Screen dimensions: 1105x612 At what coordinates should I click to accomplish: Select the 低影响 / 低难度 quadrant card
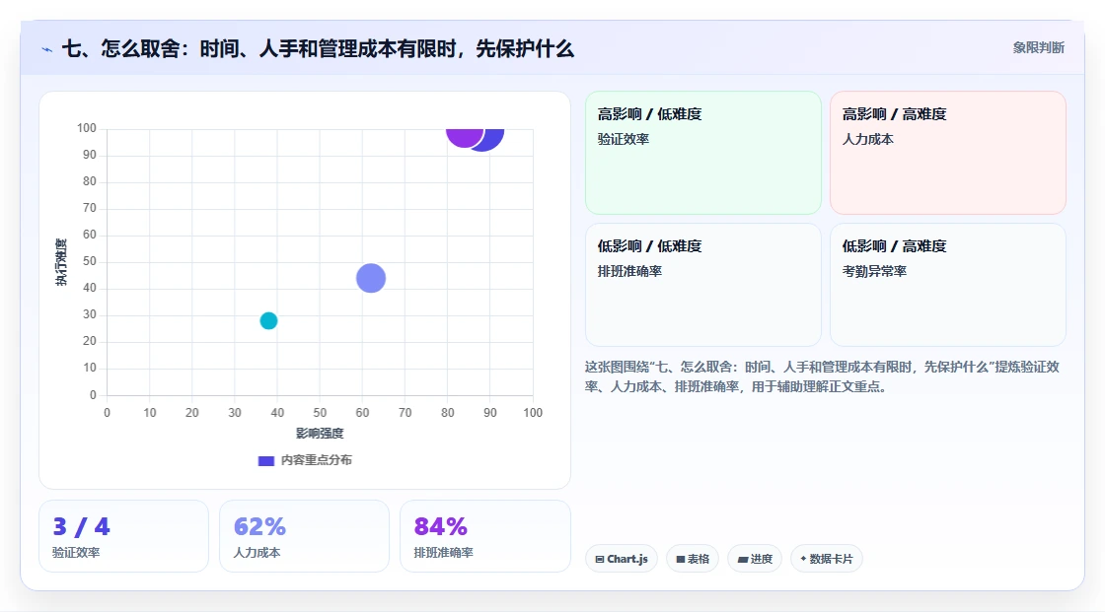(x=703, y=285)
